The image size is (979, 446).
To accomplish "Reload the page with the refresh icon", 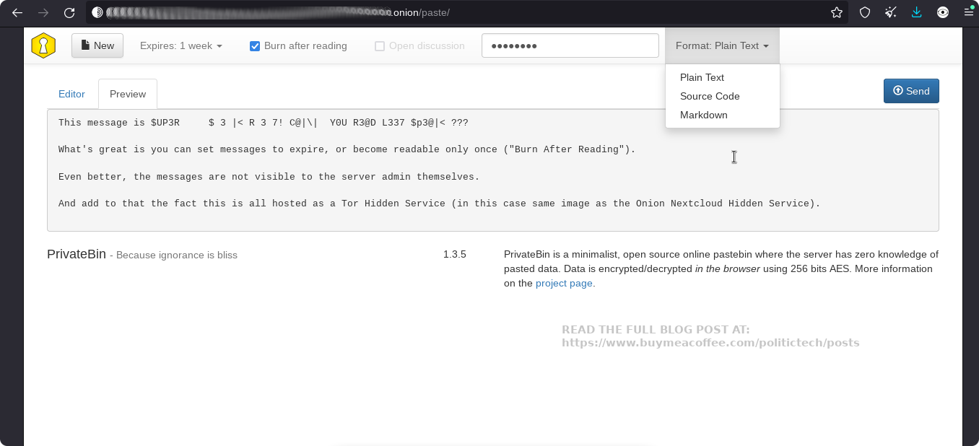I will (69, 12).
